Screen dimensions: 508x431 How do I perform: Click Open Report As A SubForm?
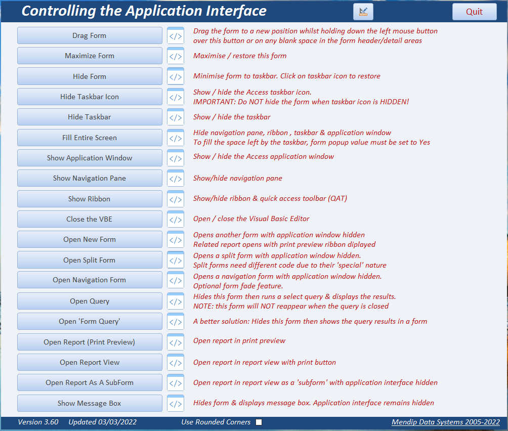coord(90,383)
